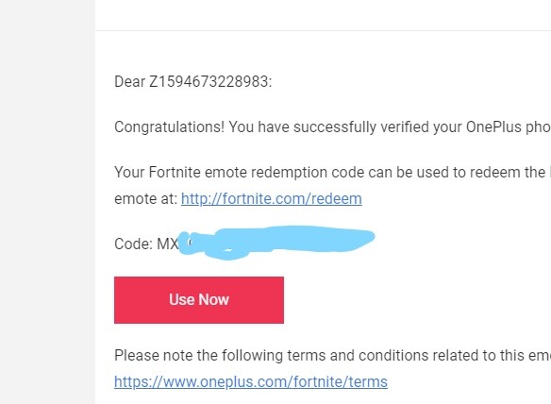Click the horizontal divider above the email
The width and height of the screenshot is (551, 404).
(323, 30)
